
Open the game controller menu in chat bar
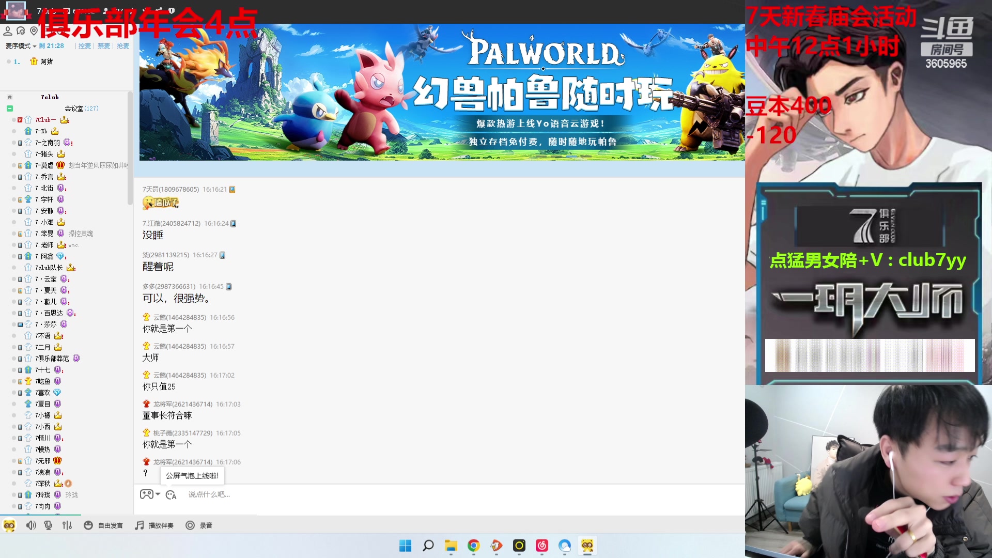(x=146, y=494)
